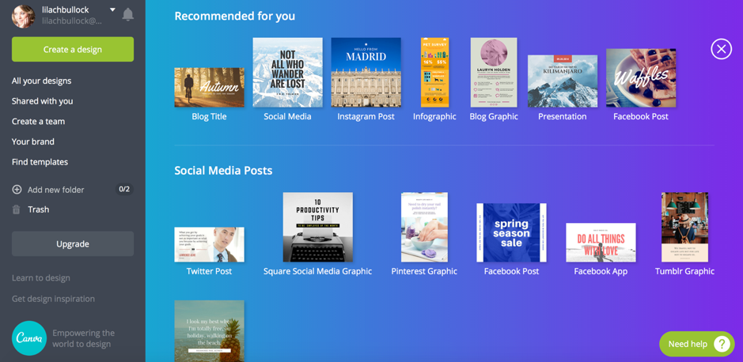Open Shared with you section

click(x=42, y=101)
